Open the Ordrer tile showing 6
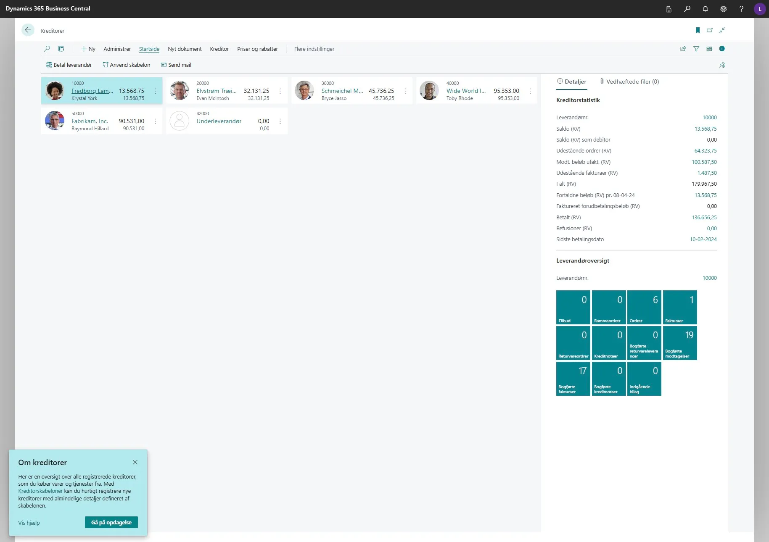The image size is (769, 542). click(644, 307)
